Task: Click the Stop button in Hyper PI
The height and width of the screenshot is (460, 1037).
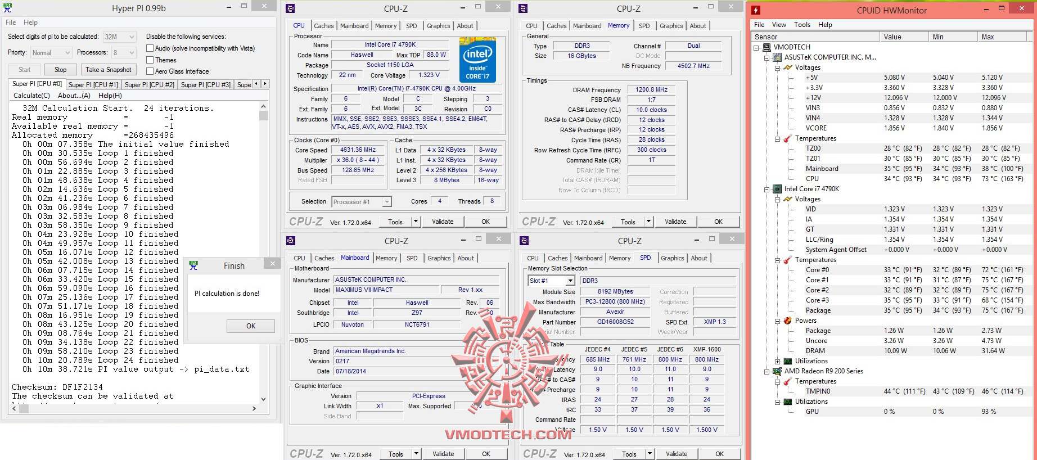Action: point(61,70)
